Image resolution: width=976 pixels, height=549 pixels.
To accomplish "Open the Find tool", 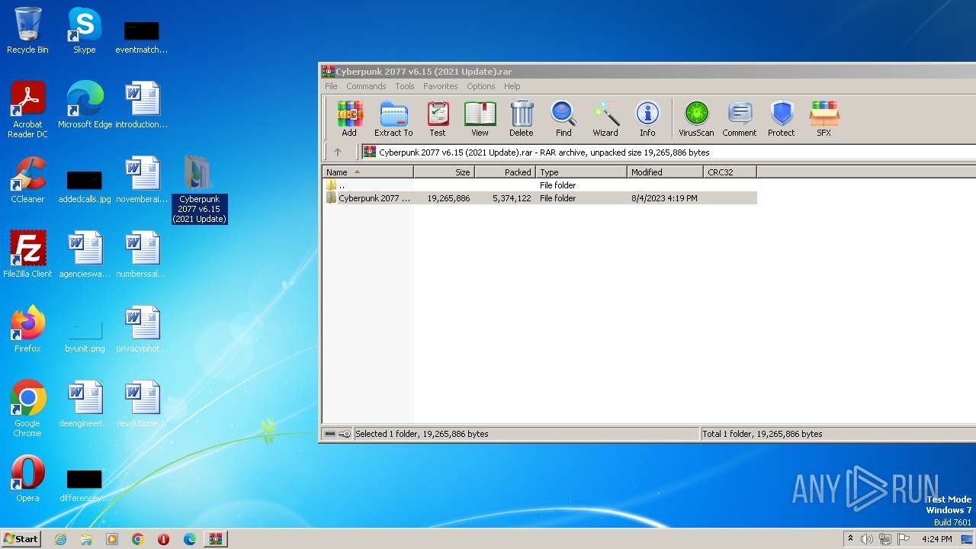I will coord(563,119).
